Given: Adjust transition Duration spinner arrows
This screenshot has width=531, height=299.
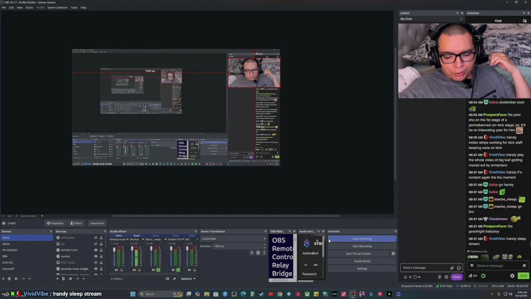Looking at the screenshot, I should [264, 246].
